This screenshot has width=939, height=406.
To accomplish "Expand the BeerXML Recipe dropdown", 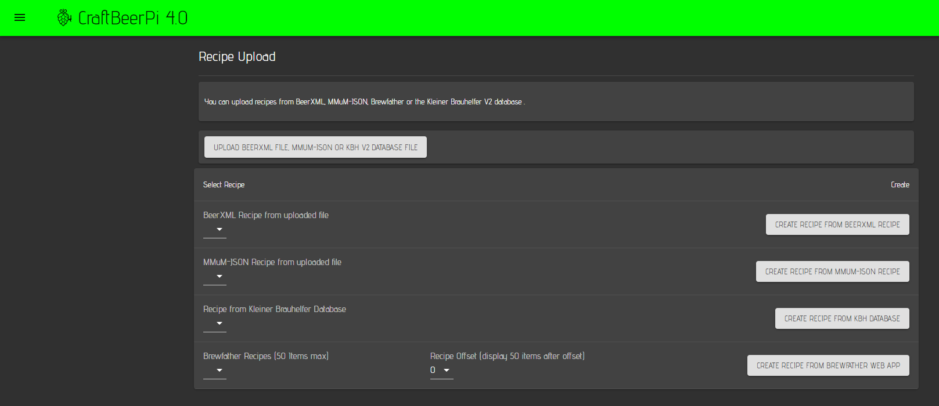I will pos(215,230).
